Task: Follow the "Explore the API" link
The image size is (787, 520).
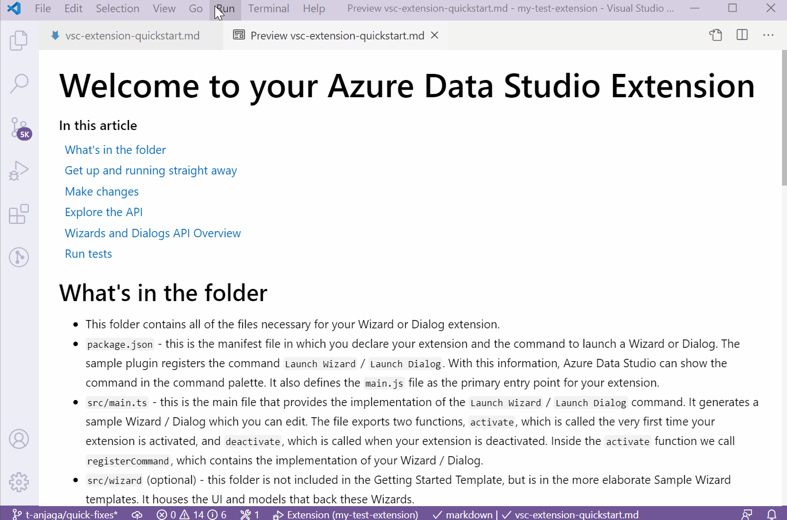Action: (103, 212)
